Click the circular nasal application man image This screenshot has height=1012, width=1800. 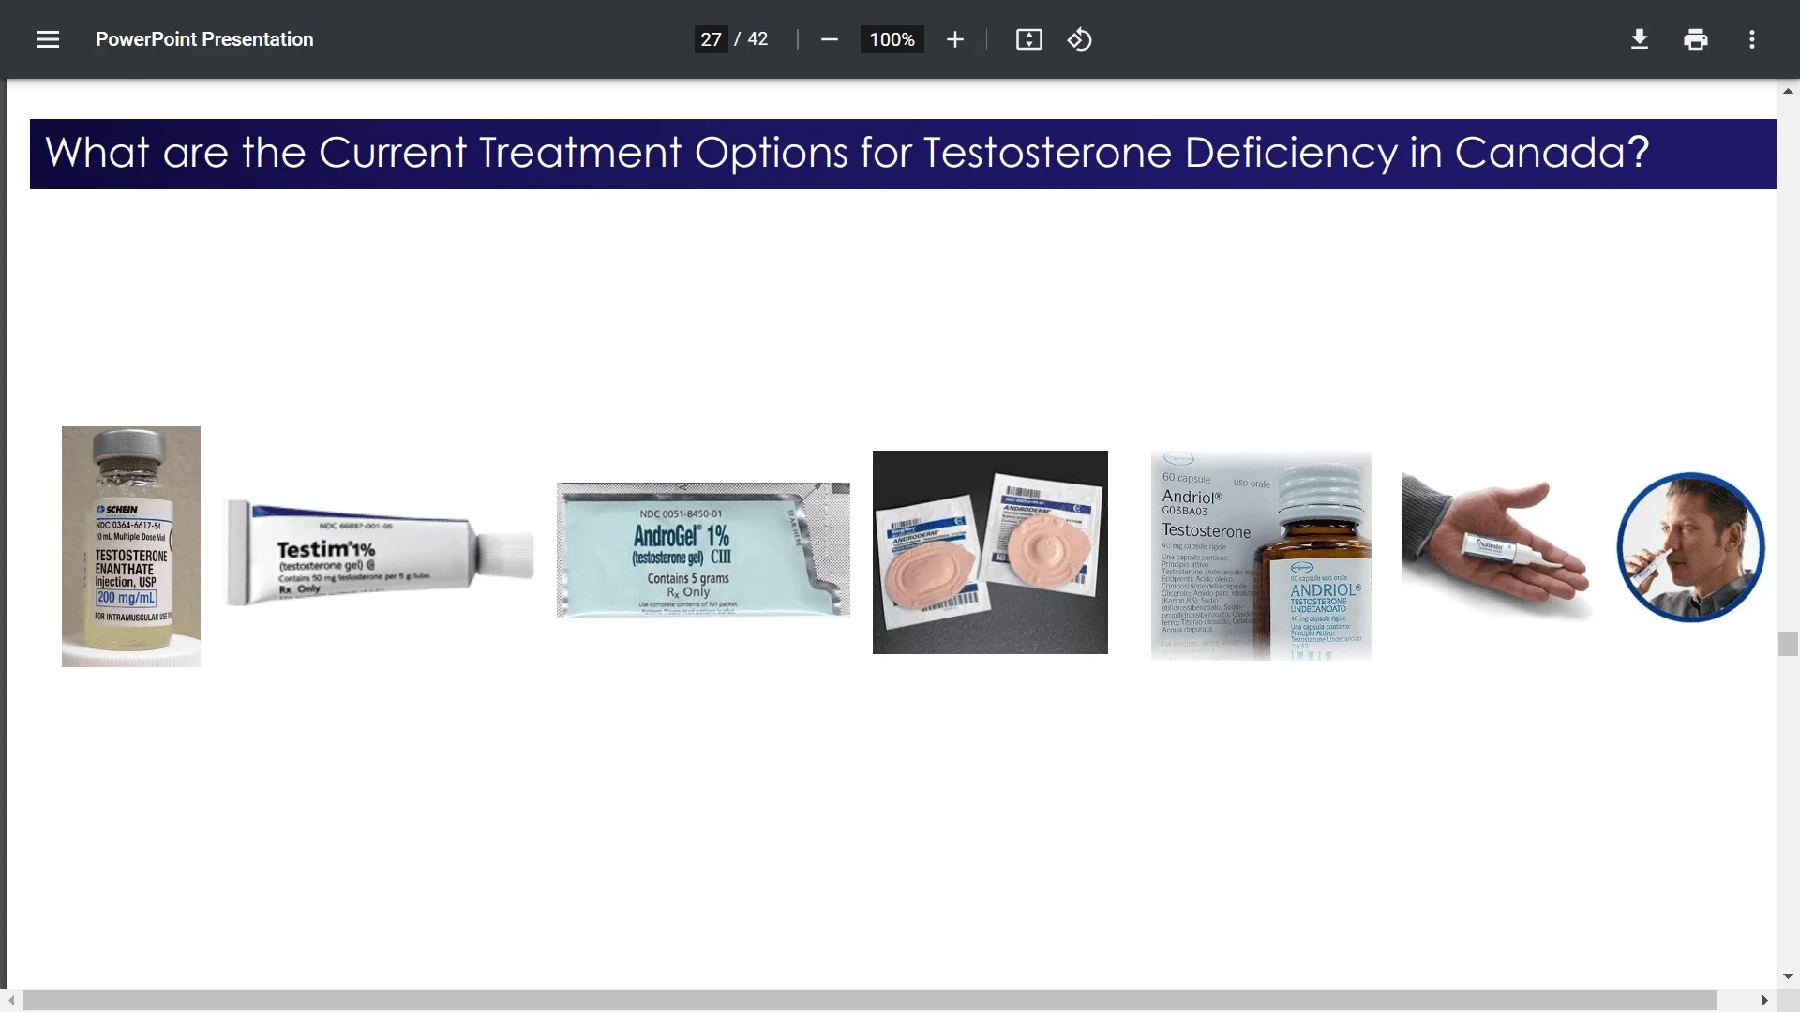point(1691,547)
